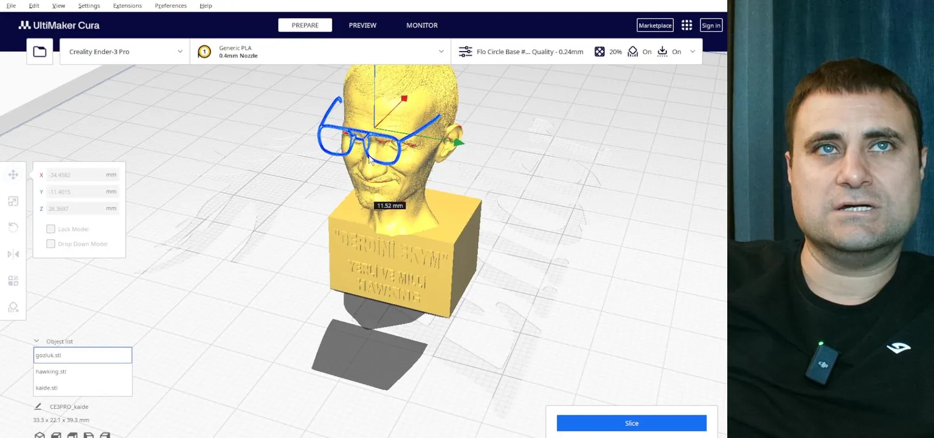934x438 pixels.
Task: Click the UltiMaker Cura logo
Action: 59,25
